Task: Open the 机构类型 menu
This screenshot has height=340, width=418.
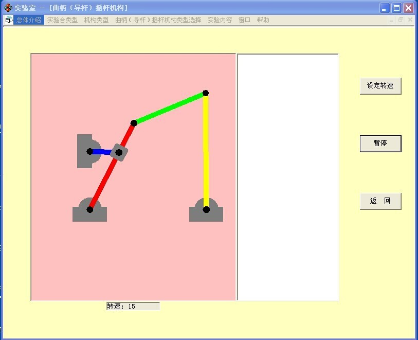Action: (96, 20)
